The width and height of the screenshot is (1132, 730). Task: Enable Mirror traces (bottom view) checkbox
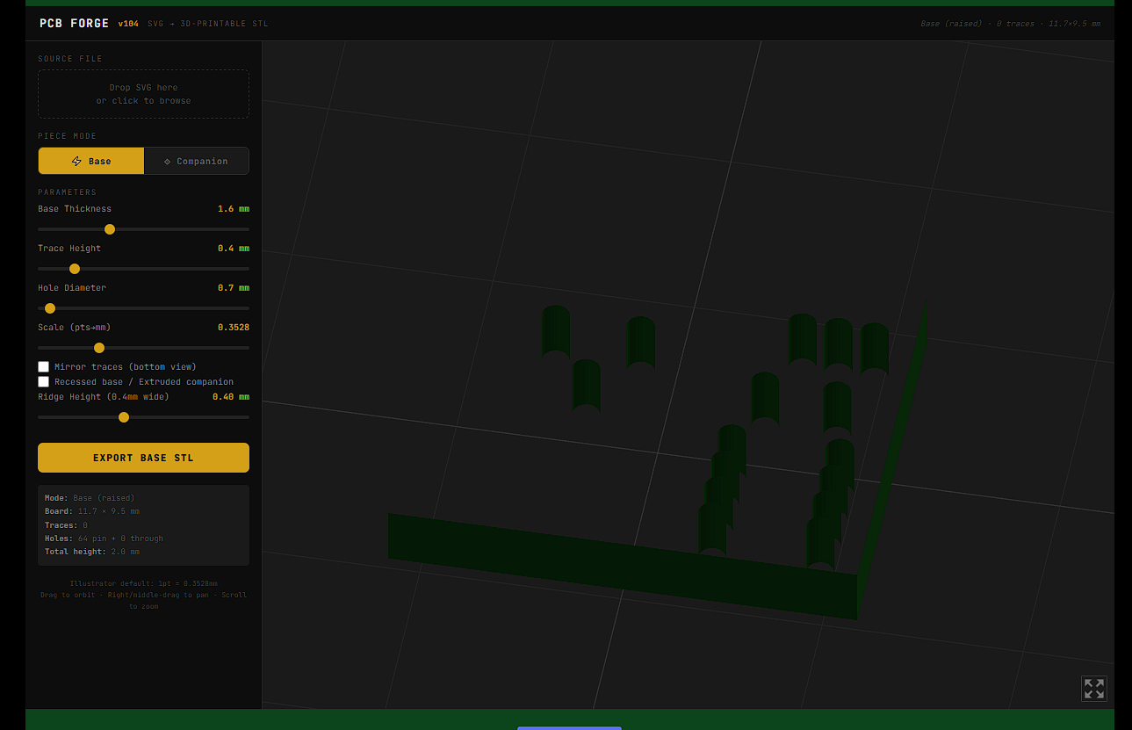coord(44,366)
